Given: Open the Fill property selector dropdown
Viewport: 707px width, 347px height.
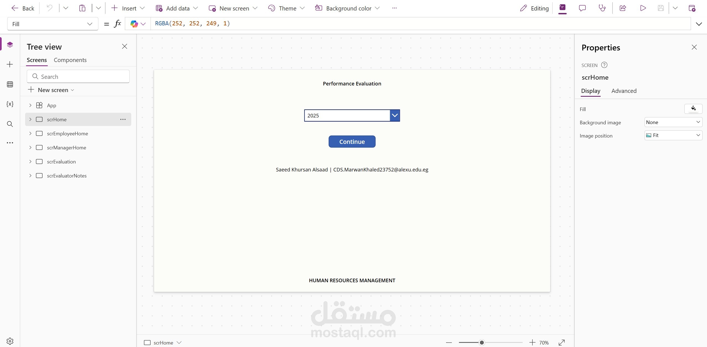Looking at the screenshot, I should [52, 24].
